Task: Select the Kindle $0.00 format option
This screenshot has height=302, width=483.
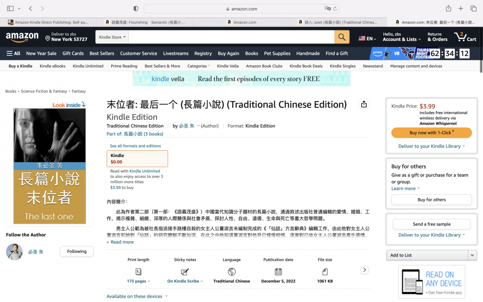Action: (137, 158)
